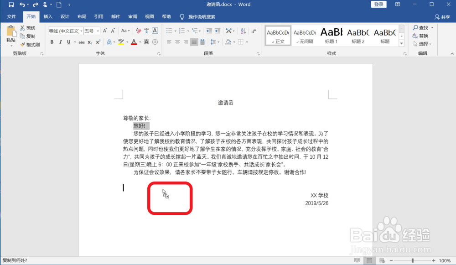
Task: Switch to the 插入 (Insert) ribbon tab
Action: (48, 16)
